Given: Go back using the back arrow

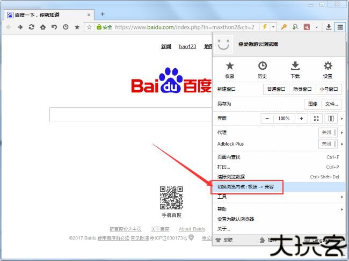Looking at the screenshot, I should [9, 27].
